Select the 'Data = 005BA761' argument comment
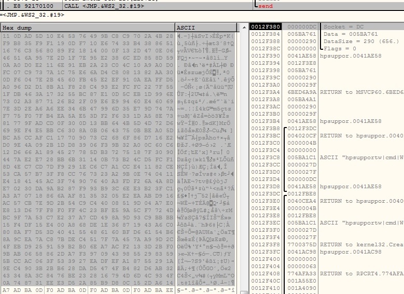404x294 pixels. pyautogui.click(x=351, y=34)
